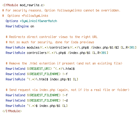
Task: Click the [L] flag on last rule
Action: point(65,106)
